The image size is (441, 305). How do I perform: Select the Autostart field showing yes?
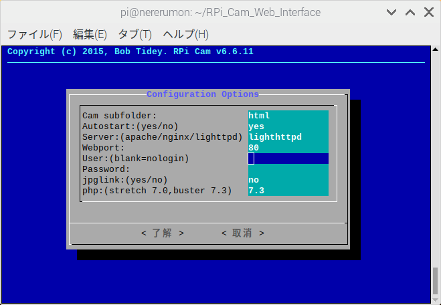288,126
